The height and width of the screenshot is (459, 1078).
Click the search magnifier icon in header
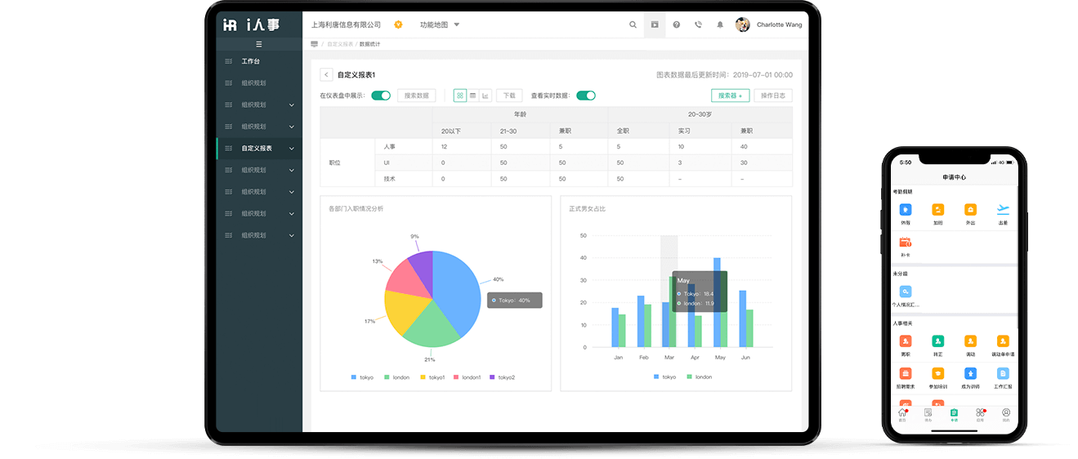click(633, 25)
